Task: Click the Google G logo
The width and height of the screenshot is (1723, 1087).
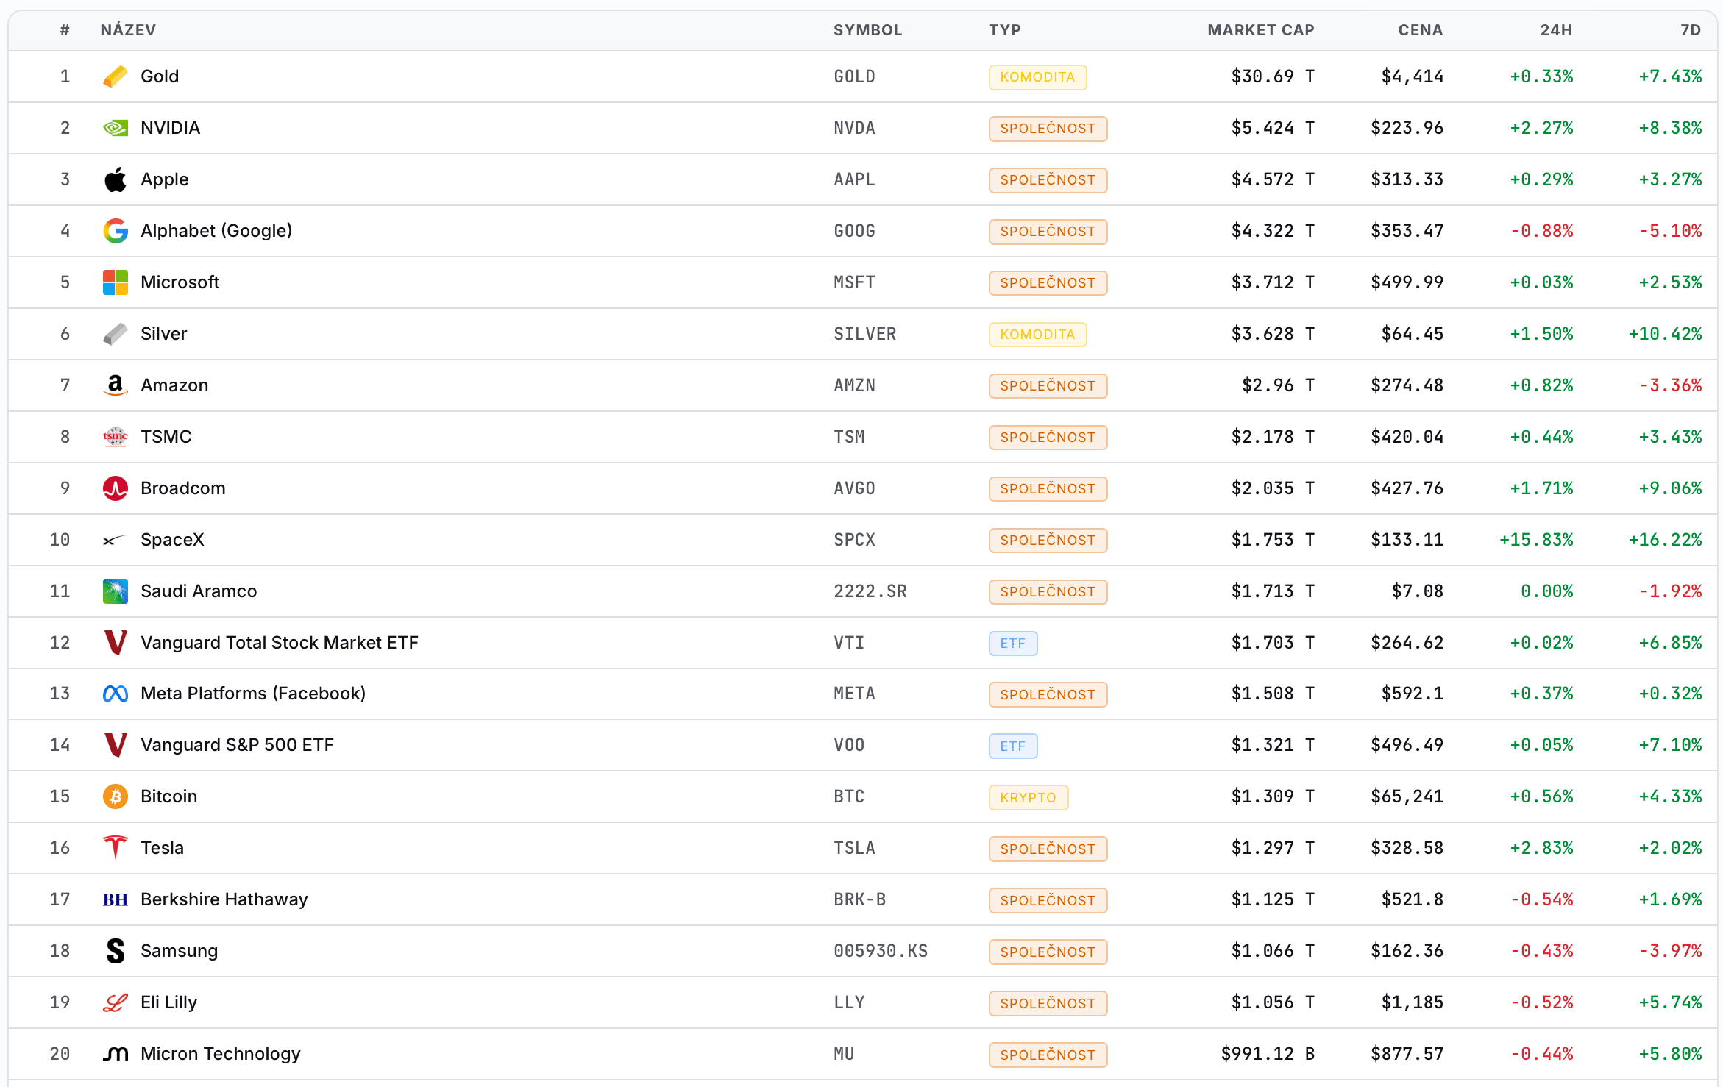Action: tap(116, 231)
